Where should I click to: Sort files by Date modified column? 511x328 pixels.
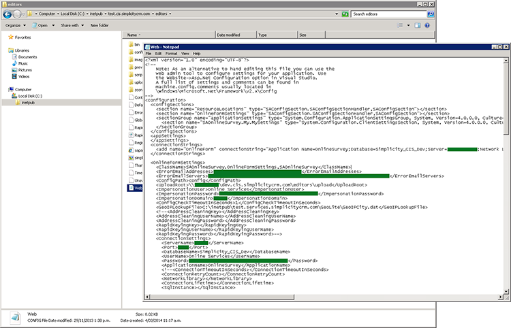pyautogui.click(x=236, y=35)
